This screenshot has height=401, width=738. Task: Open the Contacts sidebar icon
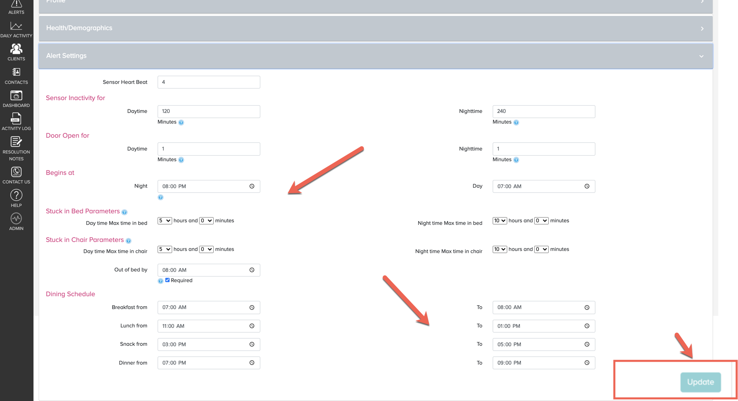[16, 76]
